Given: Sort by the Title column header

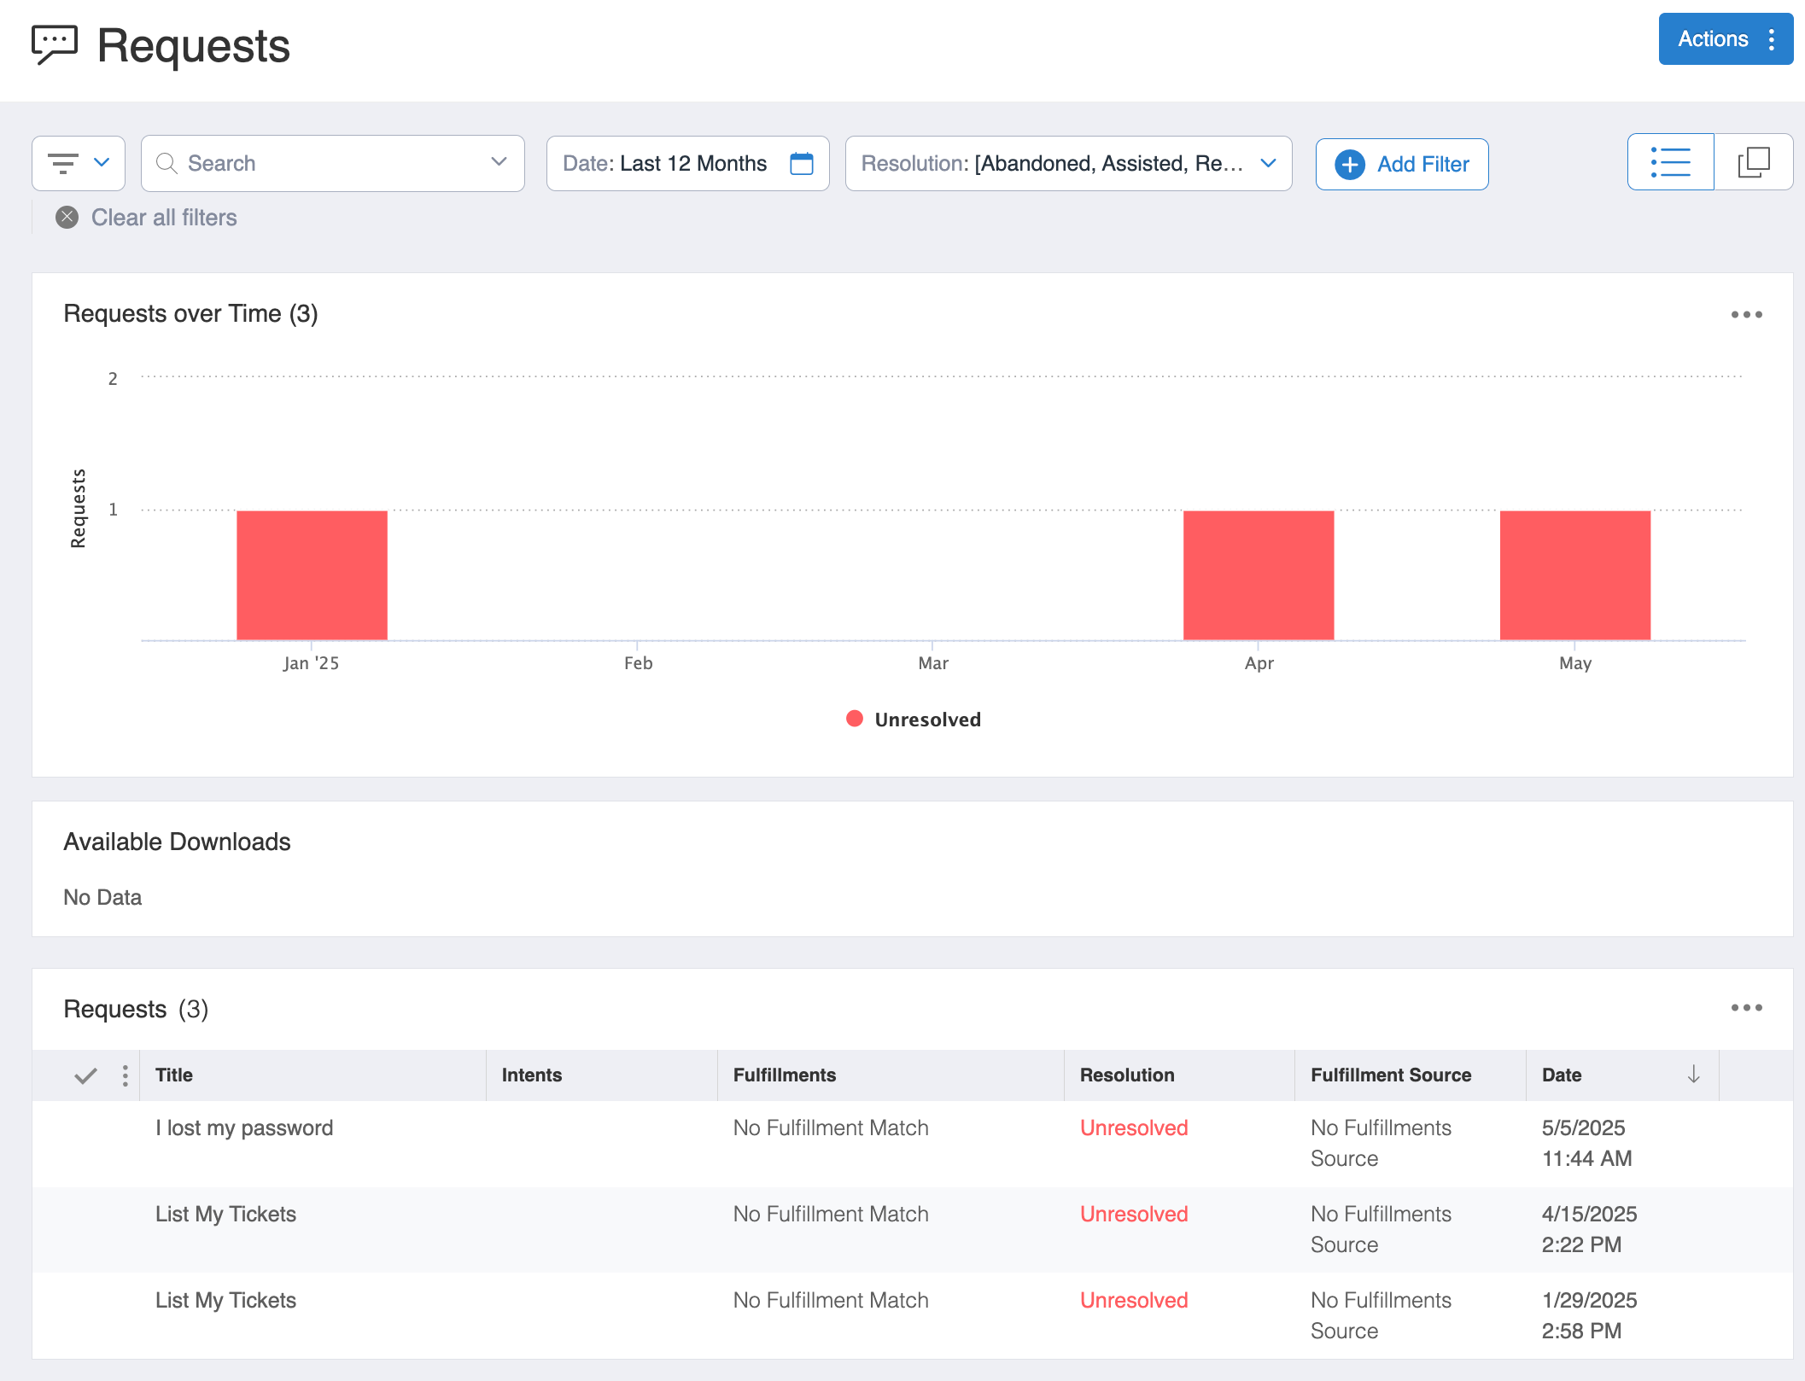Looking at the screenshot, I should (x=174, y=1075).
